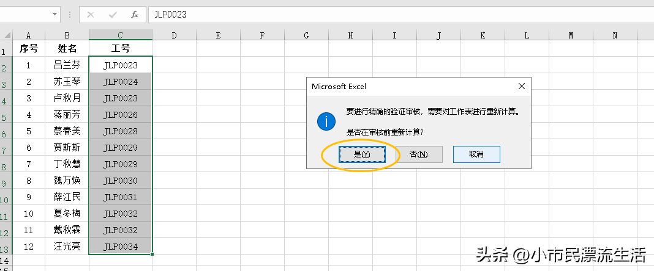Click the cell with name 夏冬梅
This screenshot has width=654, height=271.
click(67, 213)
